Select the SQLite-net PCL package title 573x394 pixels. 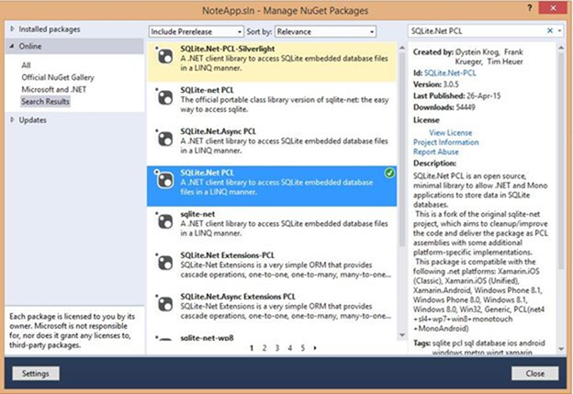[207, 90]
